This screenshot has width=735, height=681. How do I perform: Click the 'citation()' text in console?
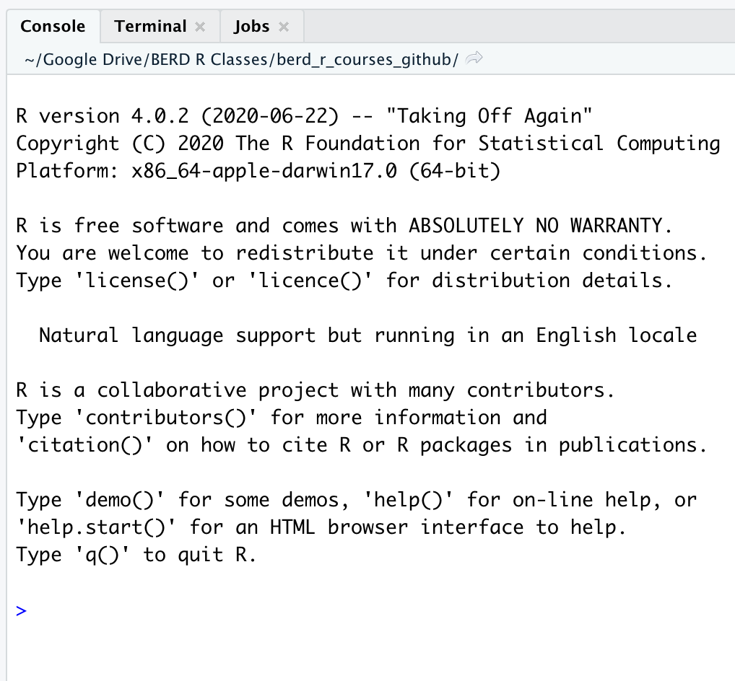pos(85,445)
